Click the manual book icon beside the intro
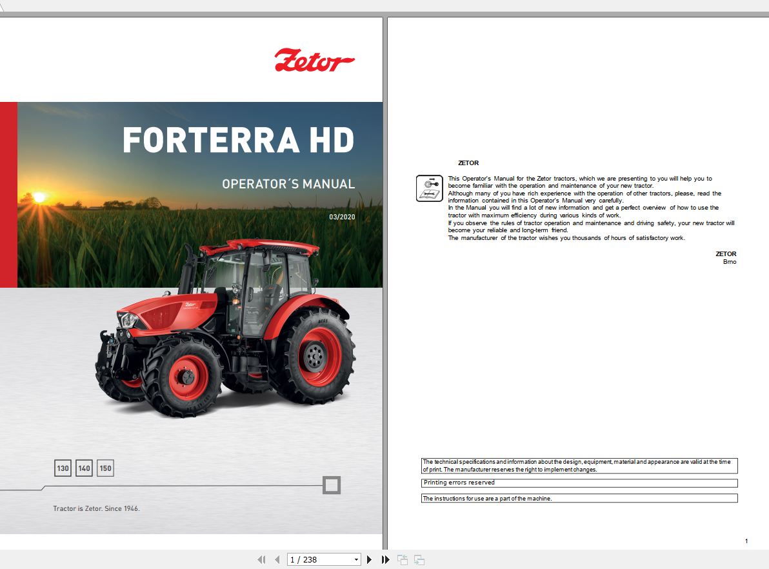This screenshot has height=569, width=769. pyautogui.click(x=430, y=188)
